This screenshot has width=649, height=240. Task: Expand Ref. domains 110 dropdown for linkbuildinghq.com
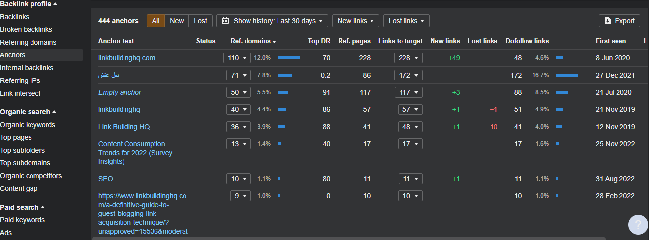coord(237,58)
